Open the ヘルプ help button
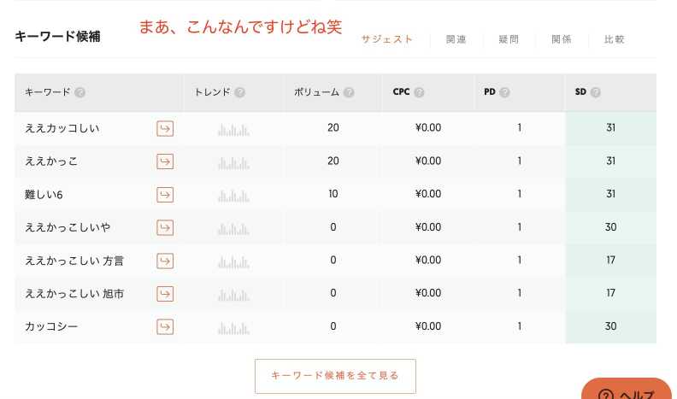 tap(627, 390)
